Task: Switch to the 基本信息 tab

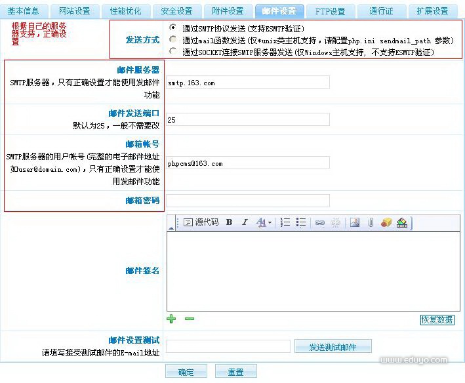Action: pyautogui.click(x=23, y=11)
